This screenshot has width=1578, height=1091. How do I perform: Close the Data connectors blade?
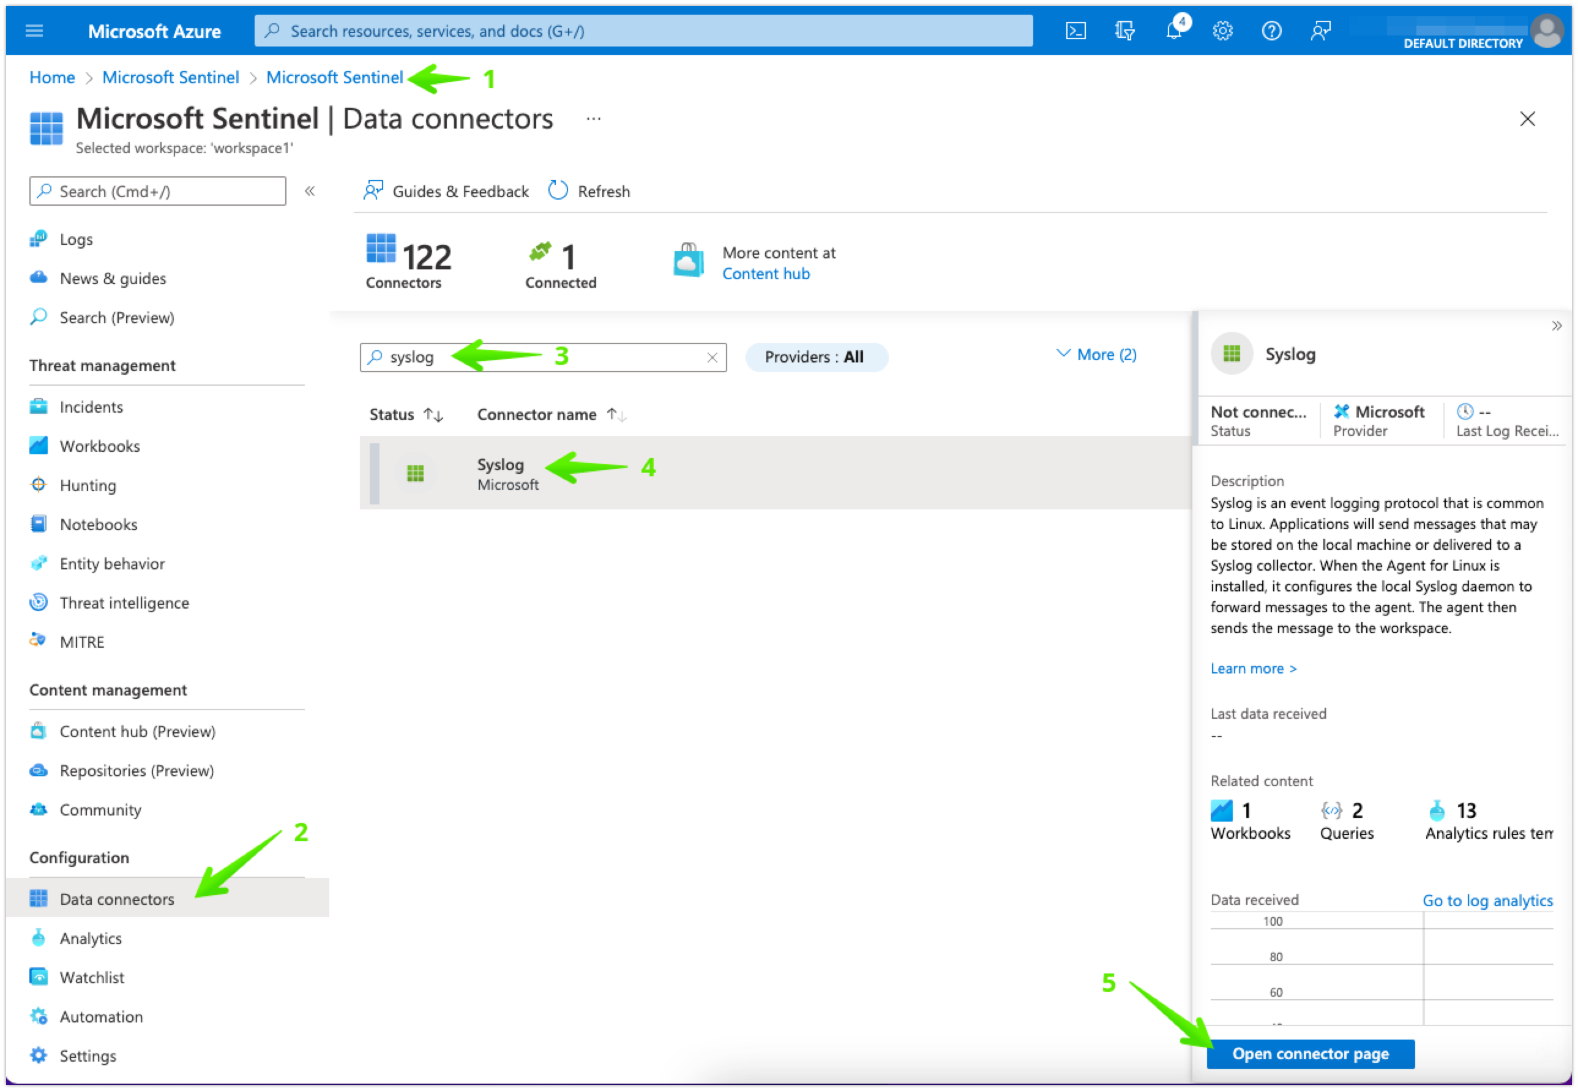pyautogui.click(x=1527, y=119)
